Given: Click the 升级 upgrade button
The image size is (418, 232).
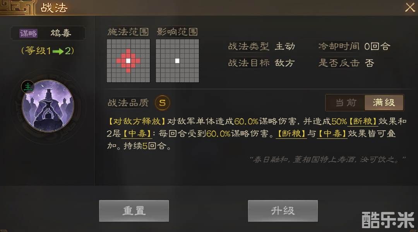Looking at the screenshot, I should 283,211.
